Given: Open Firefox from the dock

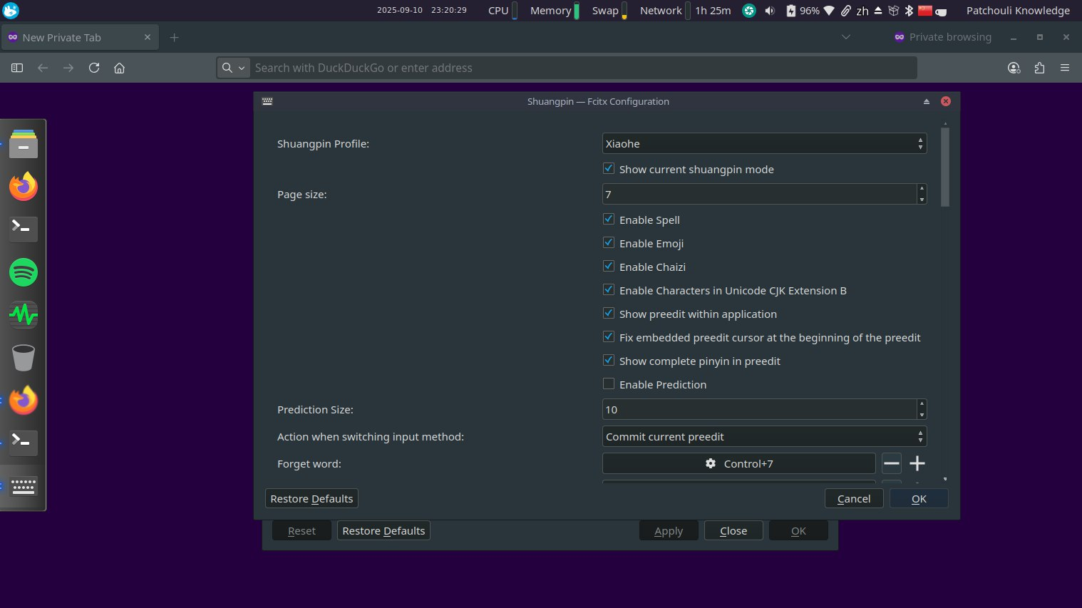Looking at the screenshot, I should click(x=24, y=186).
